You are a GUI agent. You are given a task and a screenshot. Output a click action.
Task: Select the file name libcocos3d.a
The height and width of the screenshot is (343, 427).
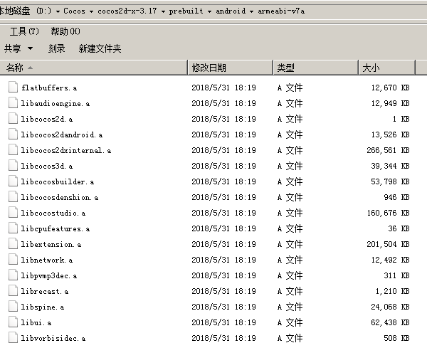point(47,166)
